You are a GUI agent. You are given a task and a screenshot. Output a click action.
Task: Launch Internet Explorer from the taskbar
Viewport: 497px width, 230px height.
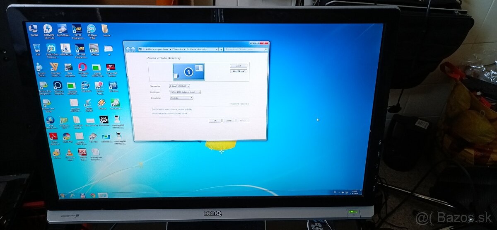(72, 195)
